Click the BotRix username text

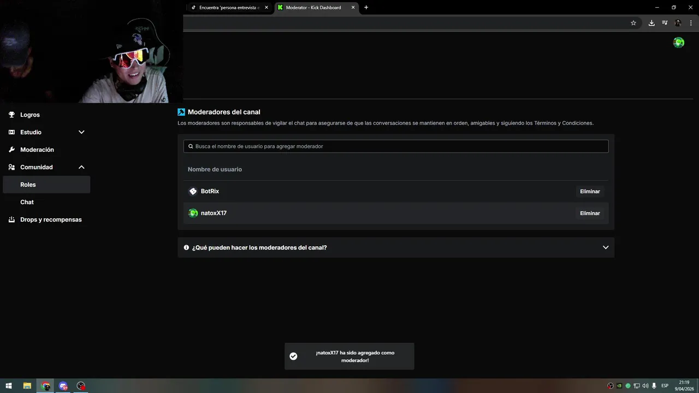coord(210,192)
